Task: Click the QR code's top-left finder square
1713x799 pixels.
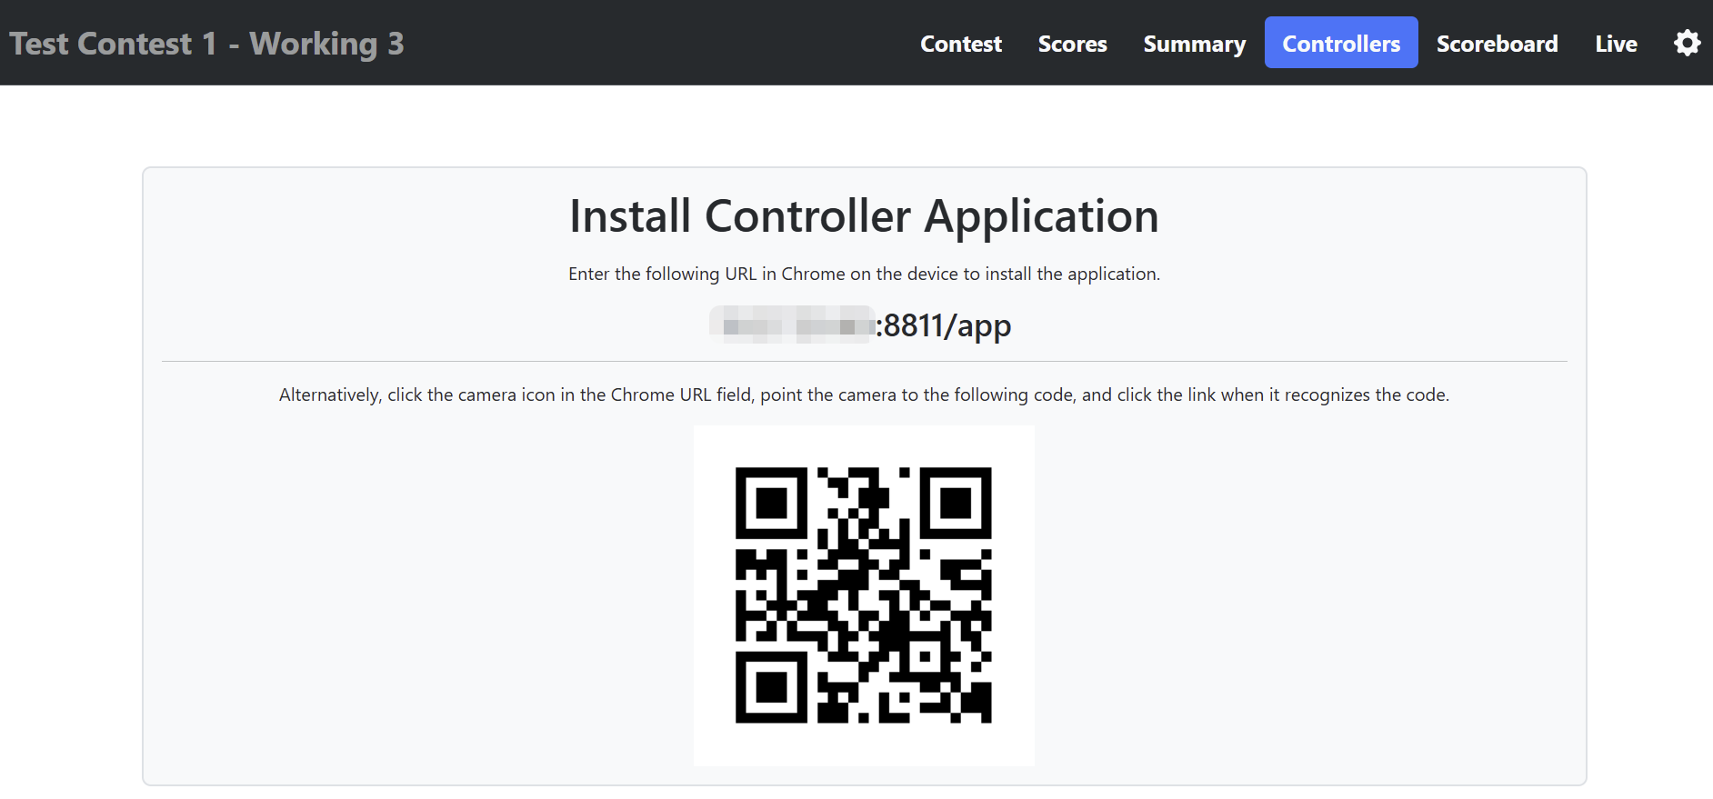Action: tap(771, 503)
